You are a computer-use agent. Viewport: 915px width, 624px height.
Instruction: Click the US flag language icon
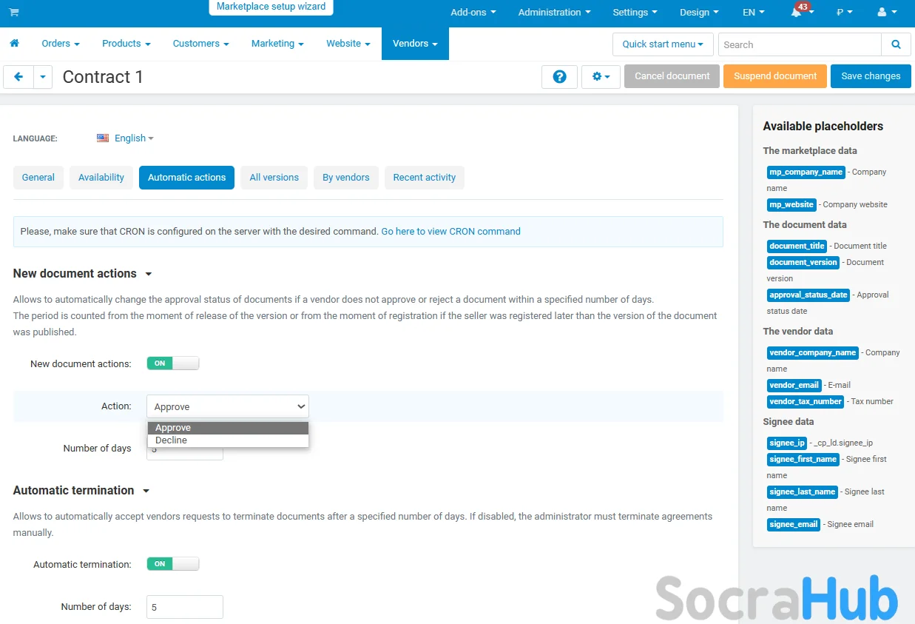103,138
